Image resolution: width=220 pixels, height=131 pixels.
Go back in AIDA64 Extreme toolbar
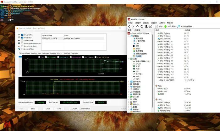click(129, 26)
